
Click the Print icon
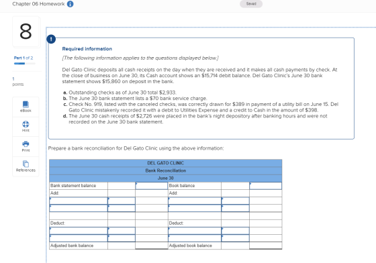point(26,146)
